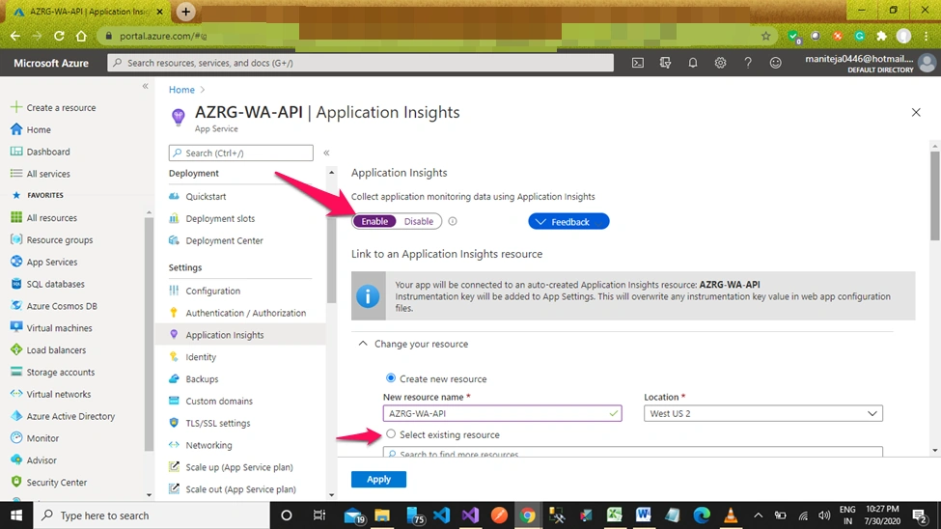Image resolution: width=941 pixels, height=529 pixels.
Task: Open Task View on taskbar
Action: 319,515
